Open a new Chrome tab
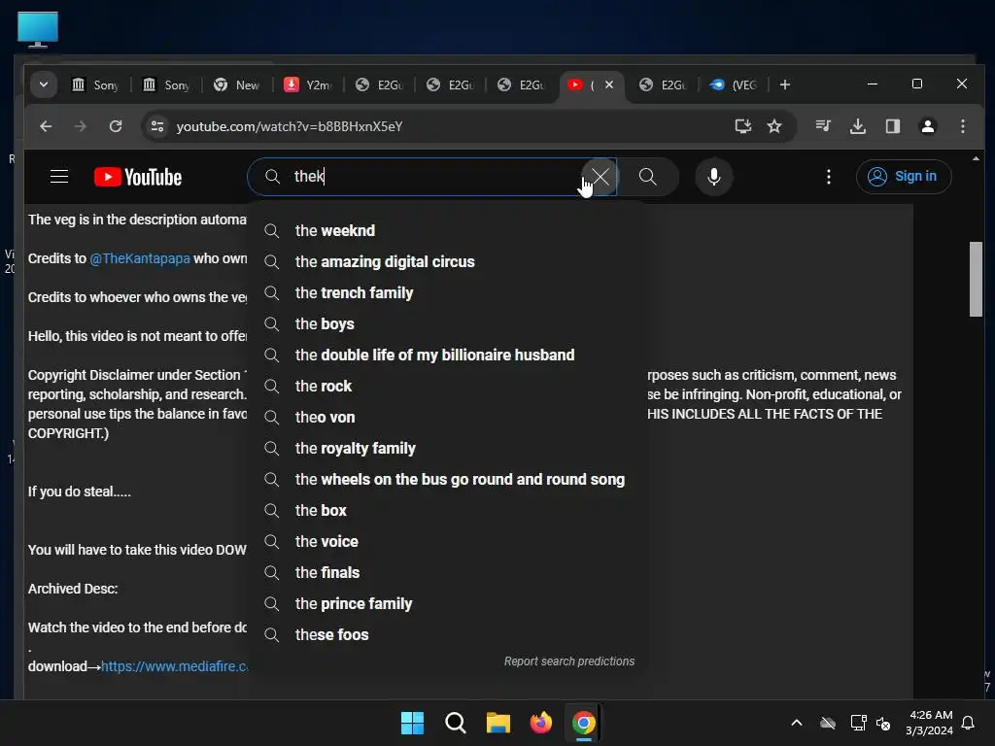 pos(785,85)
